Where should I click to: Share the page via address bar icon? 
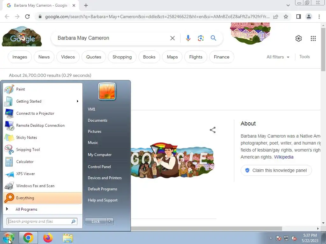[276, 17]
